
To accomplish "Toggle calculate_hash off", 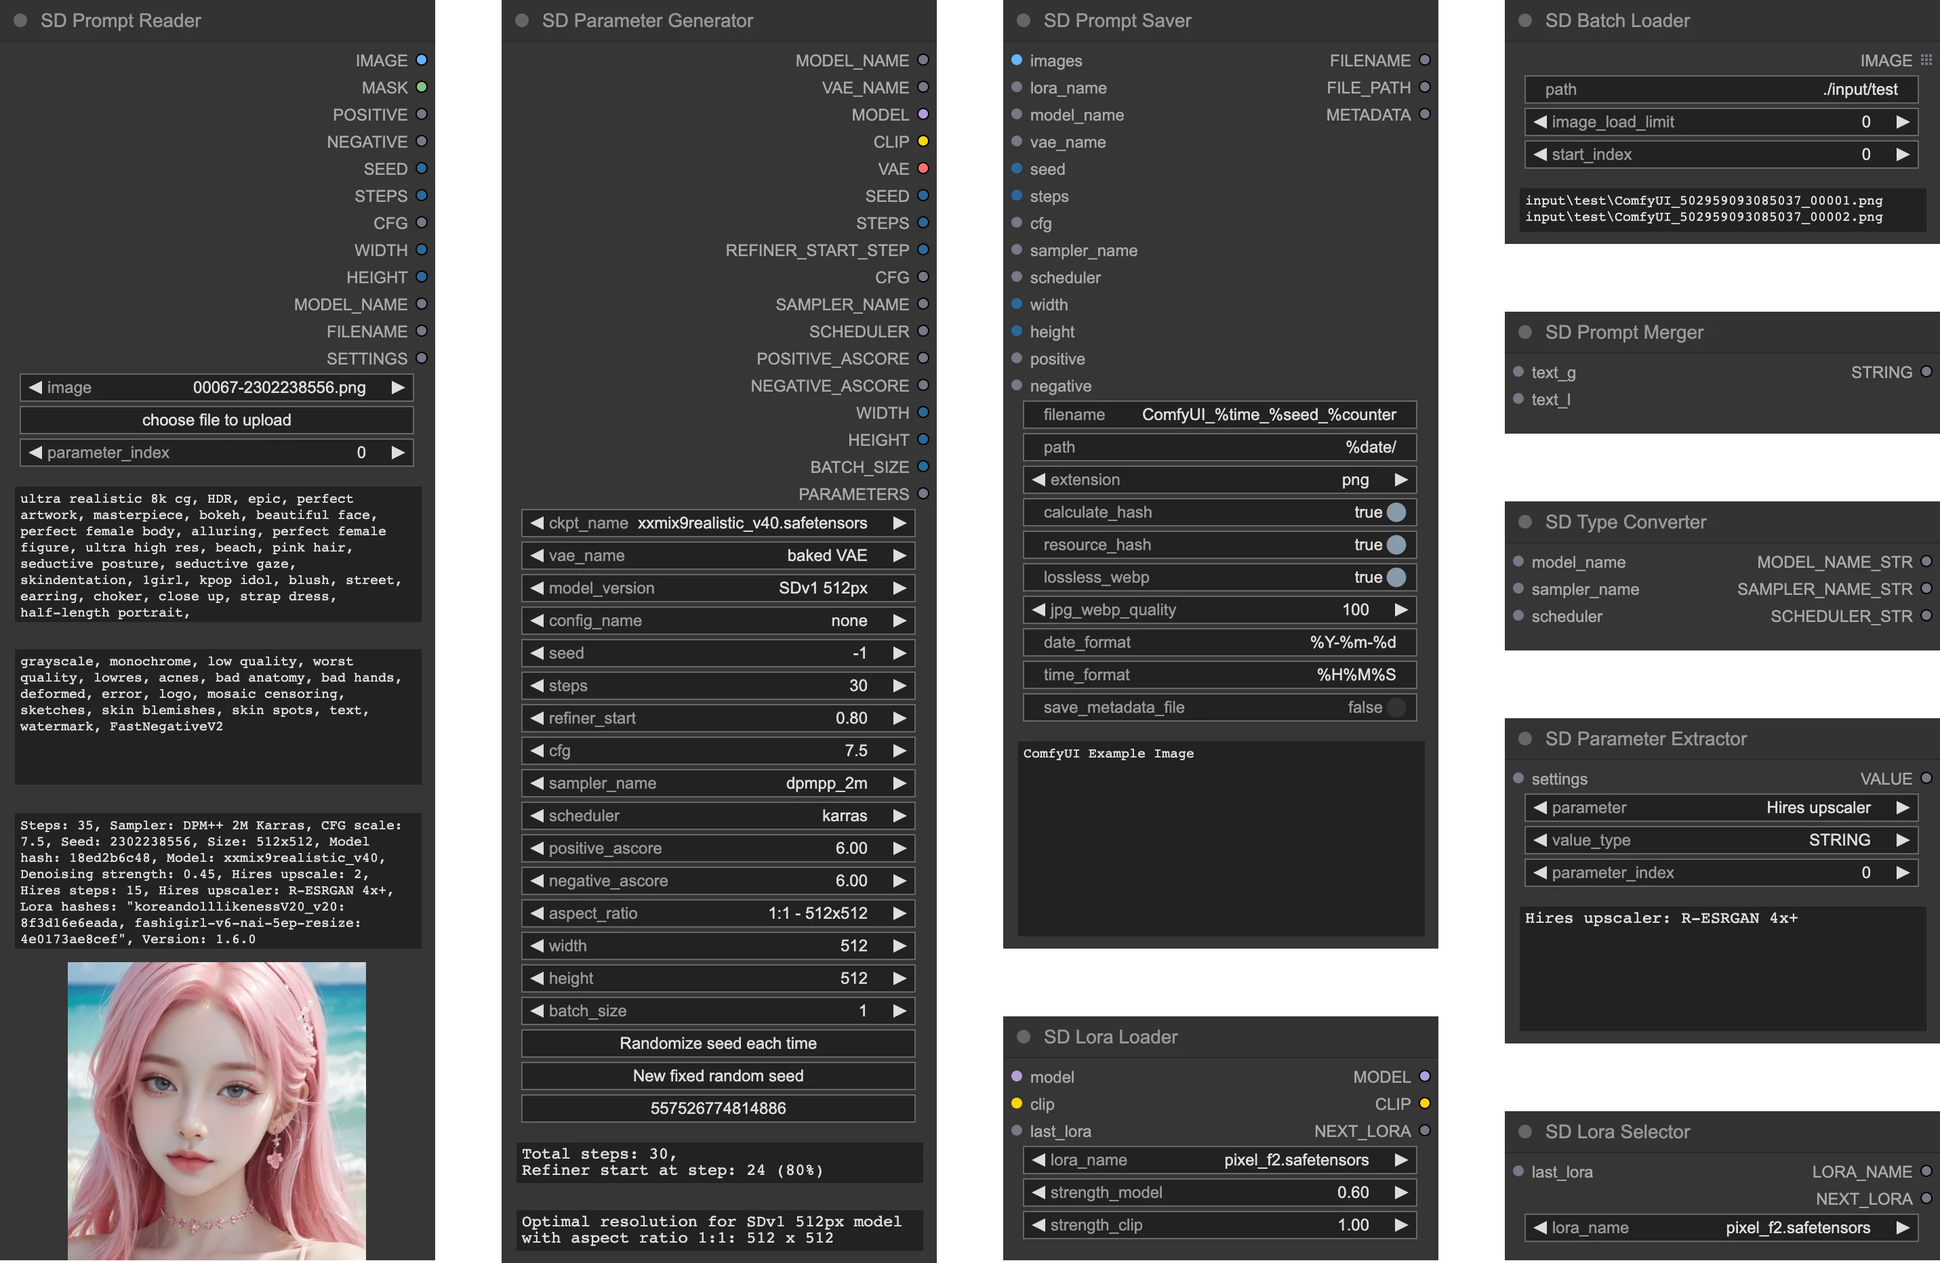I will tap(1219, 512).
